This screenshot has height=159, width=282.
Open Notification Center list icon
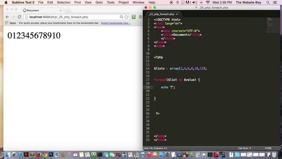click(x=275, y=2)
